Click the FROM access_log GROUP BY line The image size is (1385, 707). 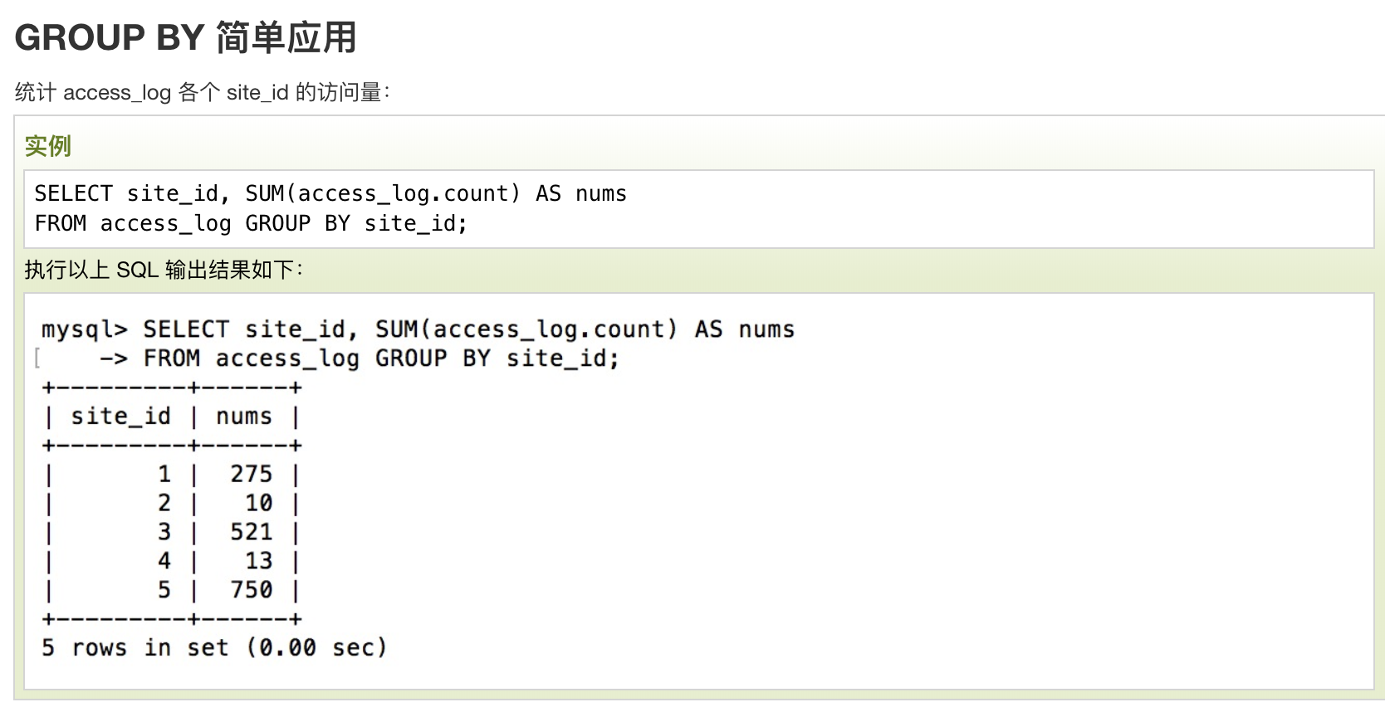coord(251,223)
